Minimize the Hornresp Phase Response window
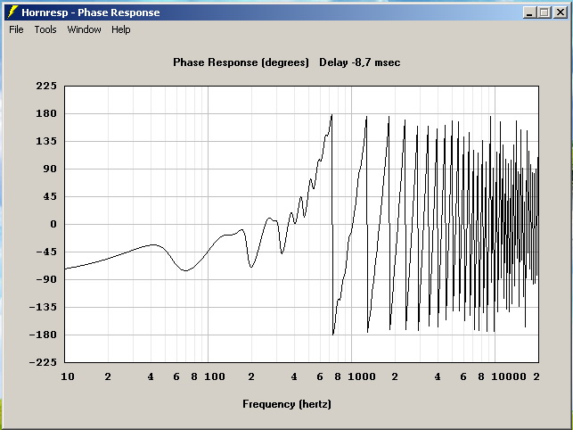Screen dimensions: 573x430 pyautogui.click(x=529, y=12)
